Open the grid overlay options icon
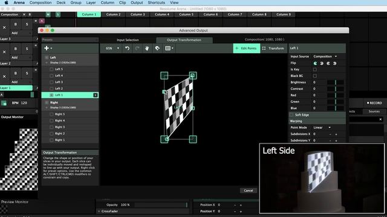Image resolution: width=387 pixels, height=217 pixels. [x=169, y=48]
